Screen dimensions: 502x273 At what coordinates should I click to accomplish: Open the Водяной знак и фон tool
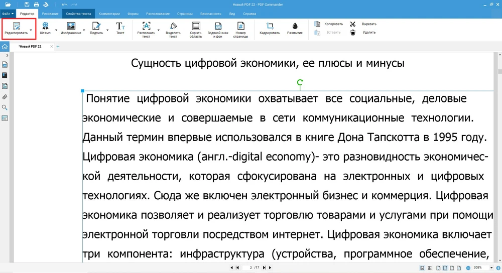(x=218, y=26)
